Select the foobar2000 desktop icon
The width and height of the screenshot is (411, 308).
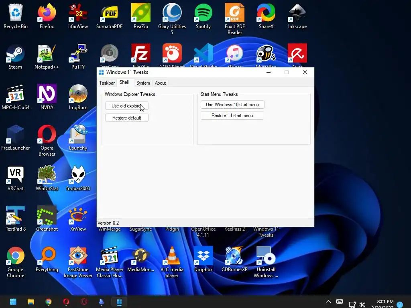pos(78,178)
